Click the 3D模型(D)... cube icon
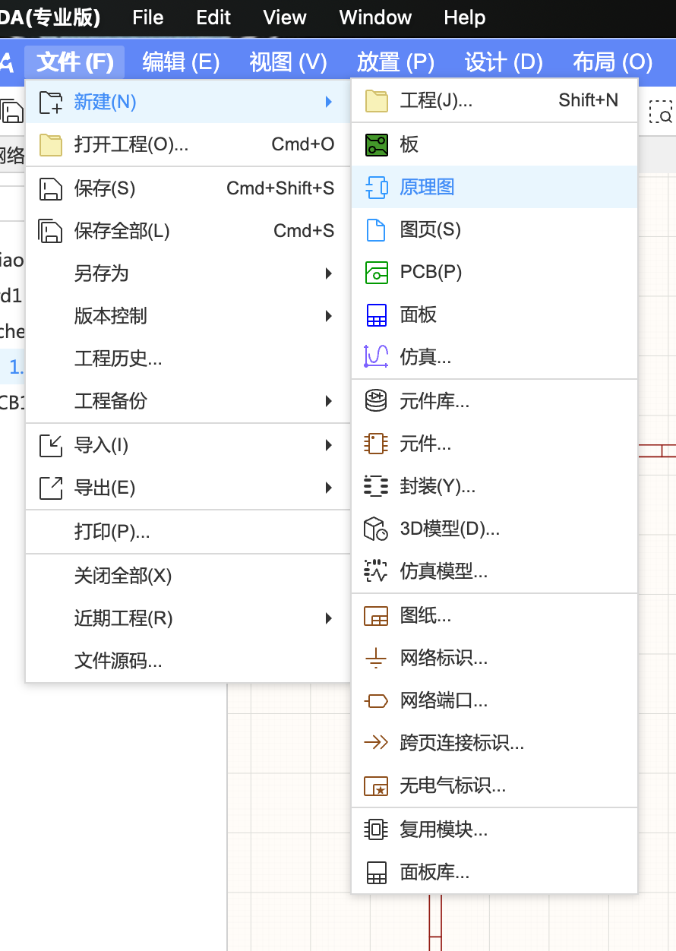The image size is (676, 951). click(x=376, y=529)
